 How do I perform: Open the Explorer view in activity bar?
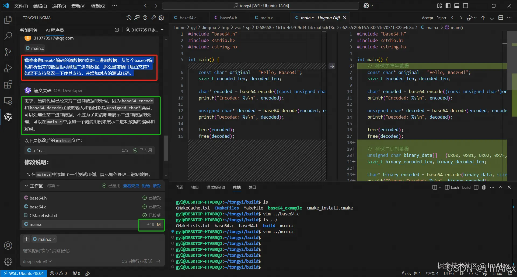(8, 20)
